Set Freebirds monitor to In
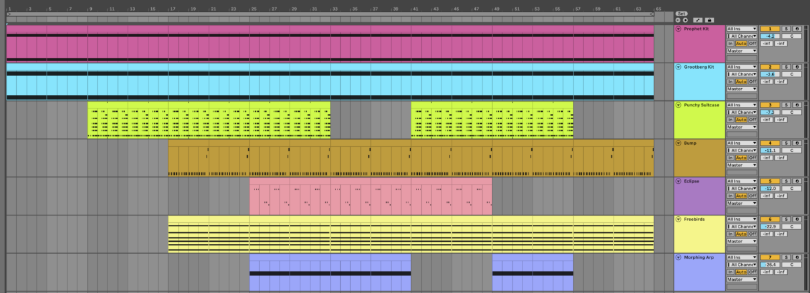This screenshot has height=293, width=810. tap(730, 234)
